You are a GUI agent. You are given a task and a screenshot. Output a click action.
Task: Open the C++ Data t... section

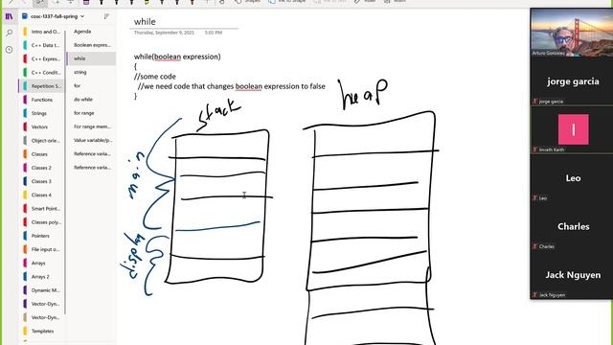[x=42, y=45]
